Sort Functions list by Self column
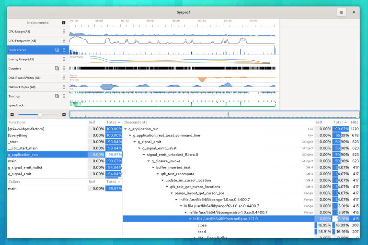The image size is (368, 245). tap(92, 122)
